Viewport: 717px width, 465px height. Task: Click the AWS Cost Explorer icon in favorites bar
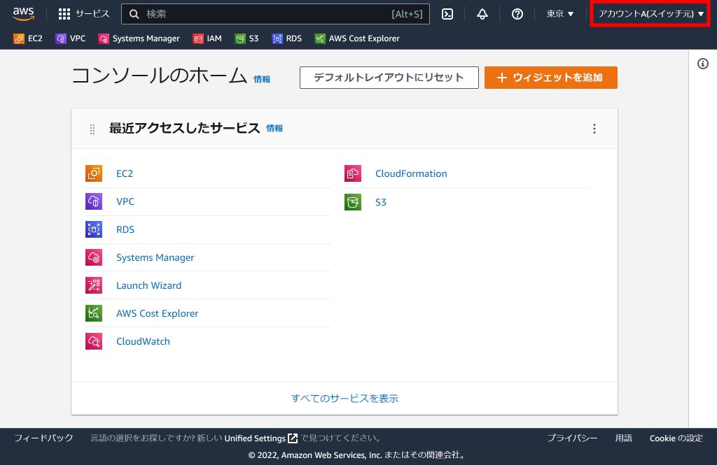click(x=320, y=39)
